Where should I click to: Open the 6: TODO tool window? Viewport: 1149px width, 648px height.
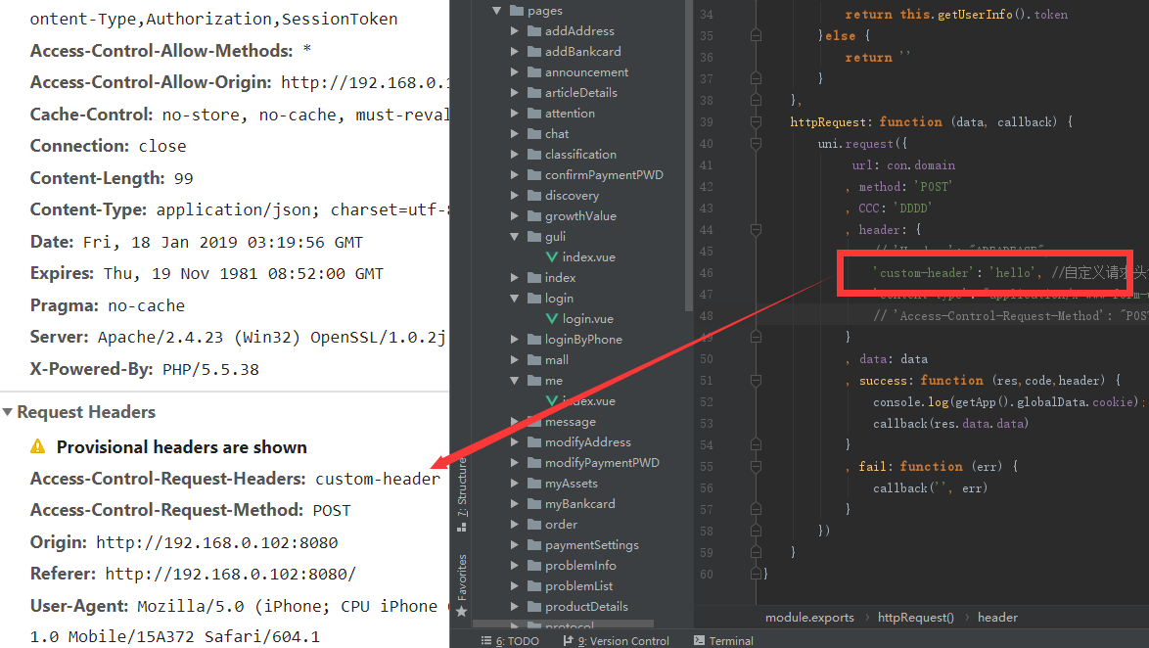click(x=509, y=641)
